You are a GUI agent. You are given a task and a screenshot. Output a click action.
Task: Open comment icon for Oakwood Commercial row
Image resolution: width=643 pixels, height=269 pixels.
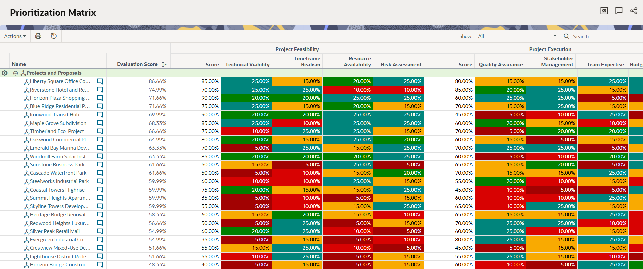pos(100,140)
